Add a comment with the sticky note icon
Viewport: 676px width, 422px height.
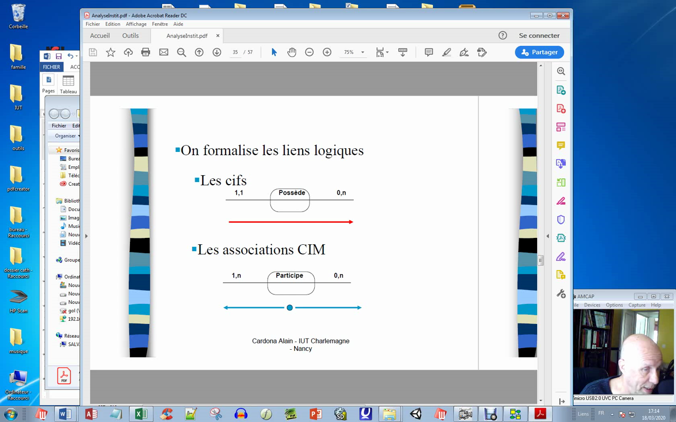tap(429, 52)
